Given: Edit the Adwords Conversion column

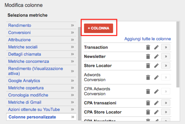Looking at the screenshot, I should (x=156, y=77).
